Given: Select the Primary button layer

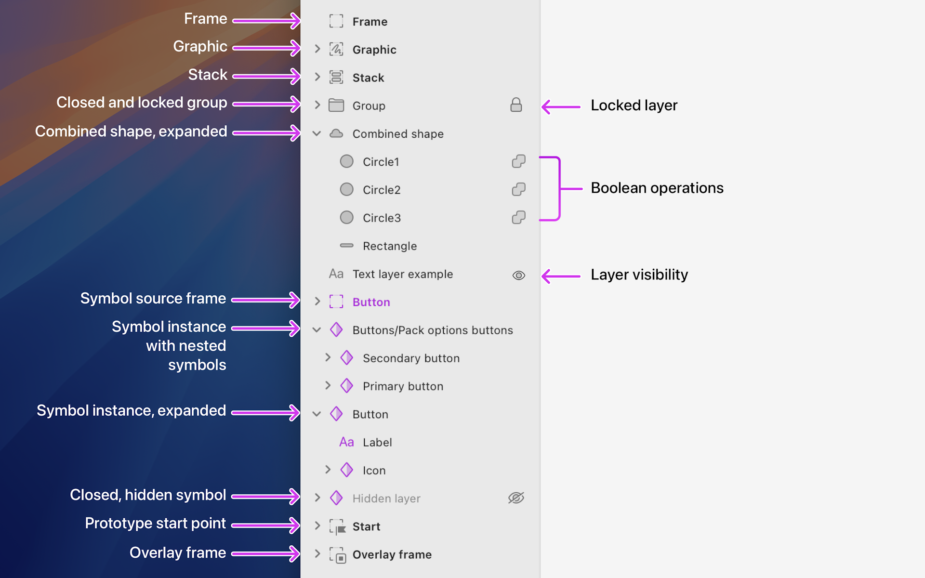Looking at the screenshot, I should 403,385.
